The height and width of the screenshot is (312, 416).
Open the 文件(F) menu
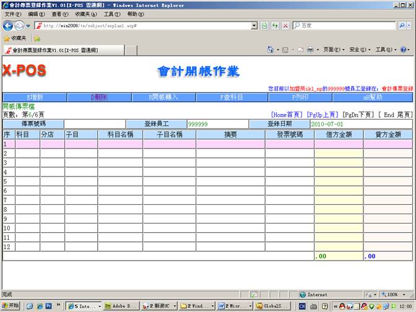click(x=12, y=14)
